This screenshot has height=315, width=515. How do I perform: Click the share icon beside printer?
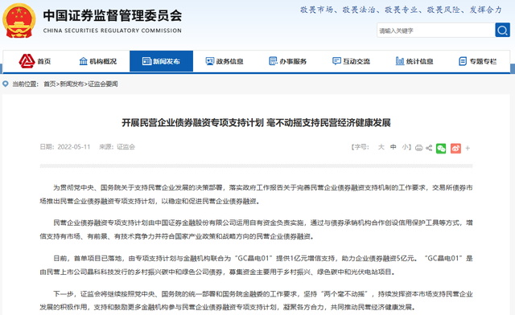[x=429, y=148]
